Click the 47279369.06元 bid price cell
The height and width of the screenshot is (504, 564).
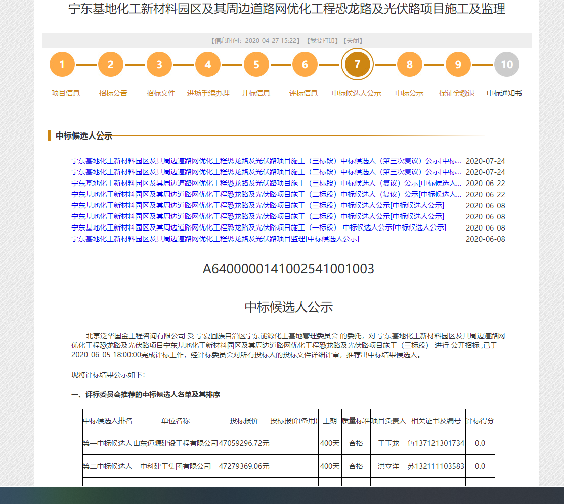click(244, 466)
